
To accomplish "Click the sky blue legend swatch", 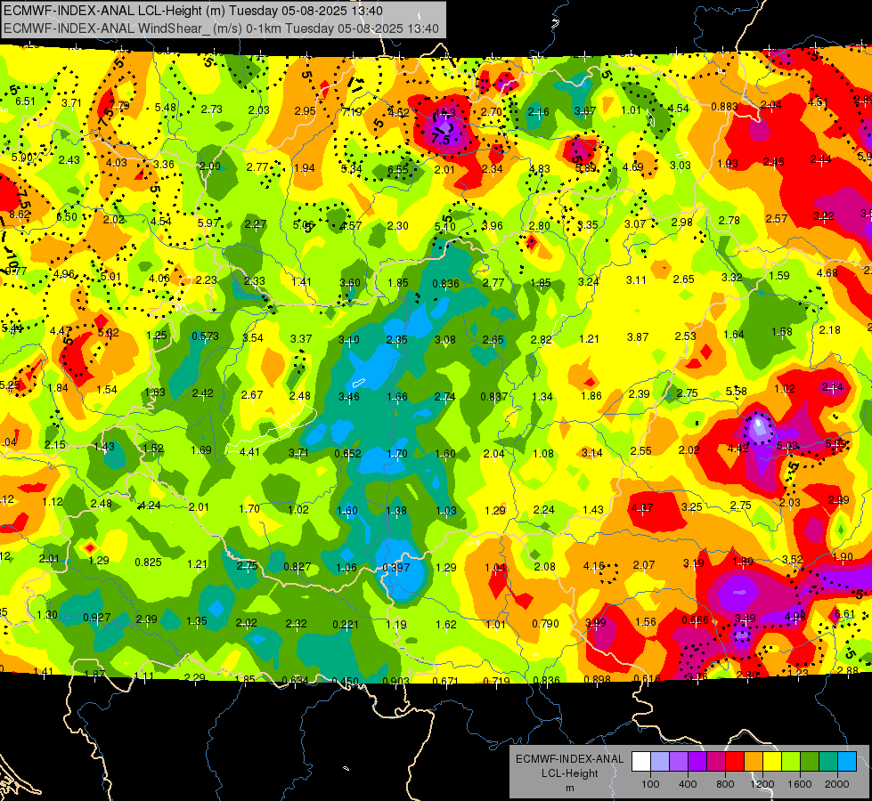I will [846, 762].
